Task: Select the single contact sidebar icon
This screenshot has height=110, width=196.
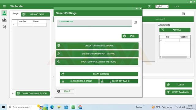Action: click(4, 13)
